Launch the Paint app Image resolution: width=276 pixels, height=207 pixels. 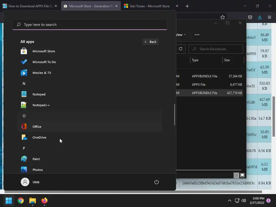(90, 159)
